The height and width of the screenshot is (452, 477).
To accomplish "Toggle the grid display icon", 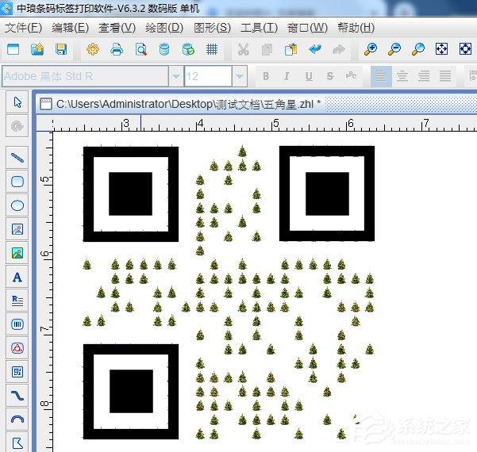I will point(212,49).
